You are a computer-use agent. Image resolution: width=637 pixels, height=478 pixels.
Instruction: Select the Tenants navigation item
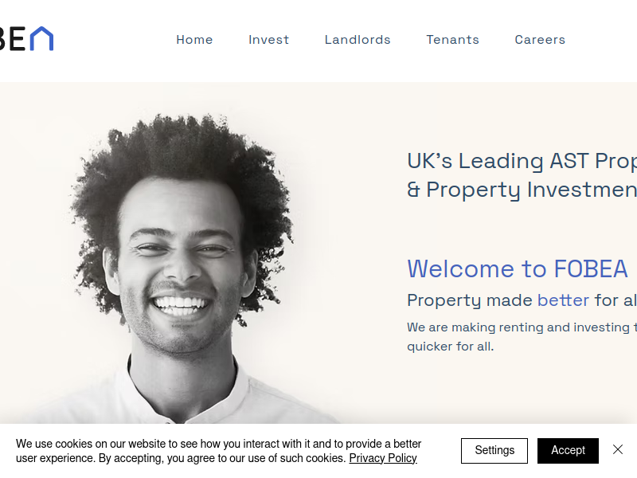pos(452,39)
